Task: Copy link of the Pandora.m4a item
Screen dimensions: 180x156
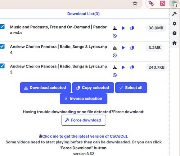Action: [132, 28]
